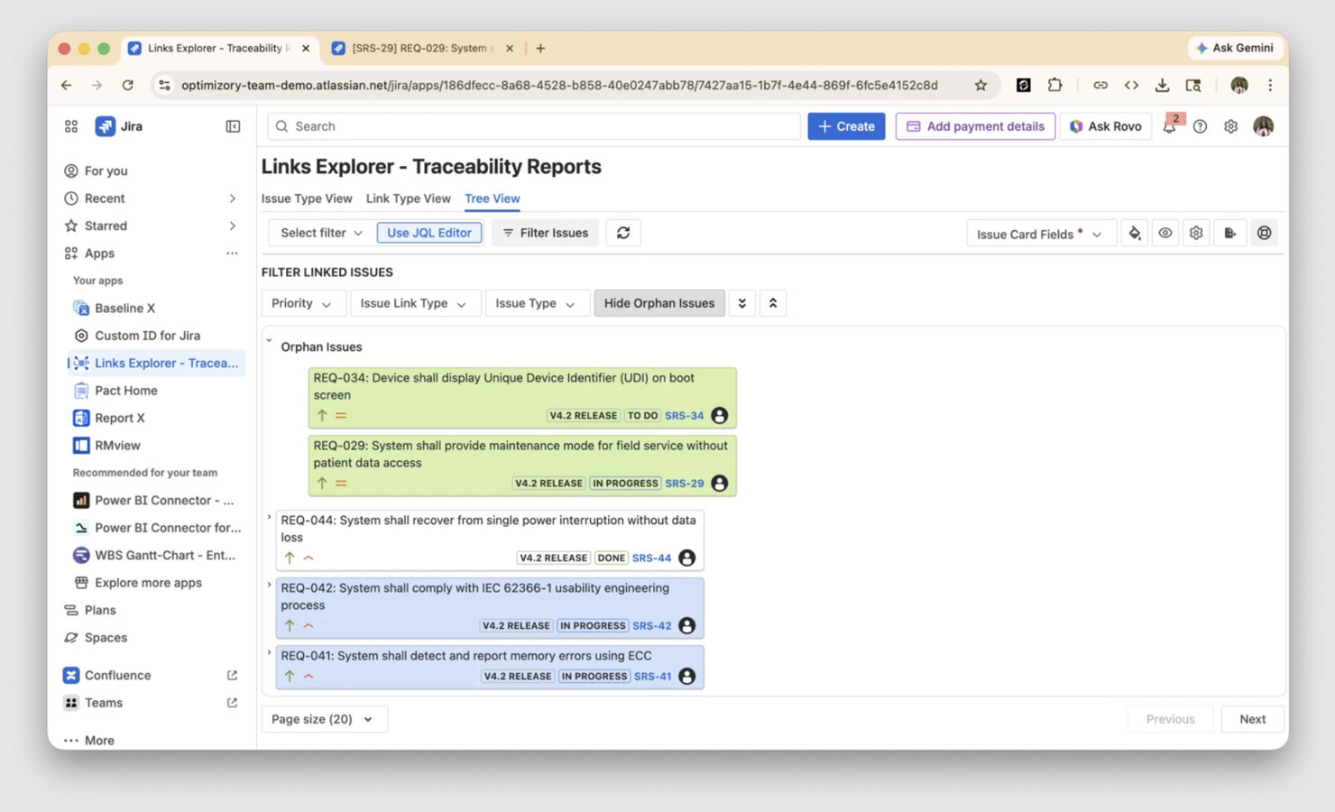Open the Issue Link Type dropdown
Viewport: 1335px width, 812px height.
pos(414,303)
